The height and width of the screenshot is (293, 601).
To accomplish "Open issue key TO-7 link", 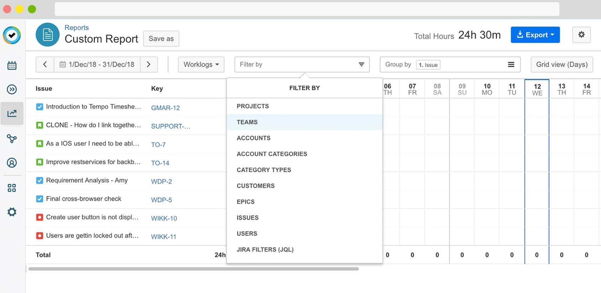I will click(x=158, y=145).
